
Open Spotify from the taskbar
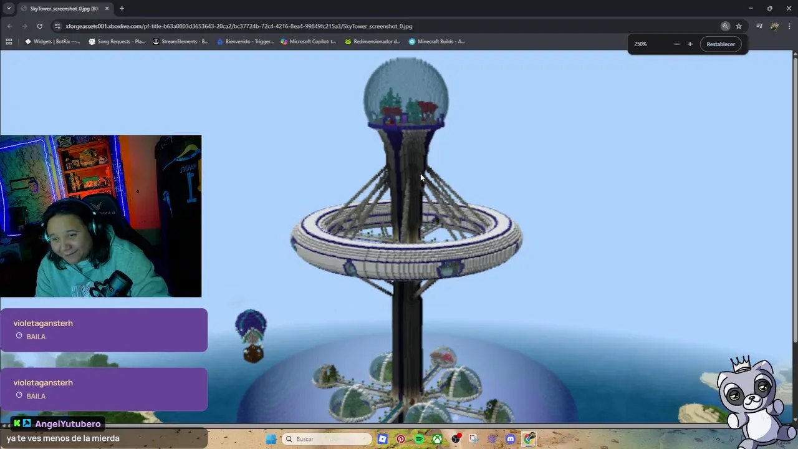pyautogui.click(x=419, y=439)
